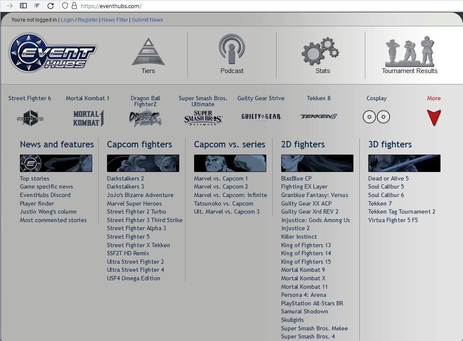This screenshot has height=341, width=463.
Task: Open Killer Instinct link
Action: (x=299, y=237)
